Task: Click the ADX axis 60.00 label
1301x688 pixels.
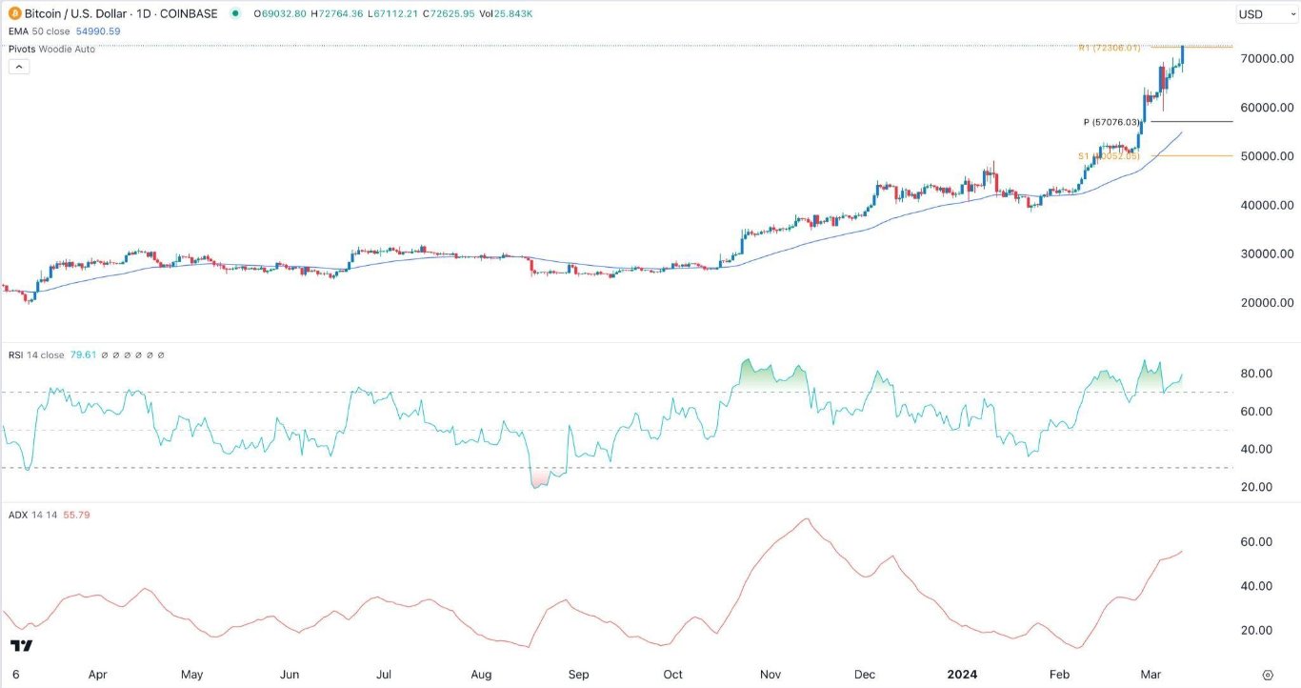Action: [x=1258, y=542]
